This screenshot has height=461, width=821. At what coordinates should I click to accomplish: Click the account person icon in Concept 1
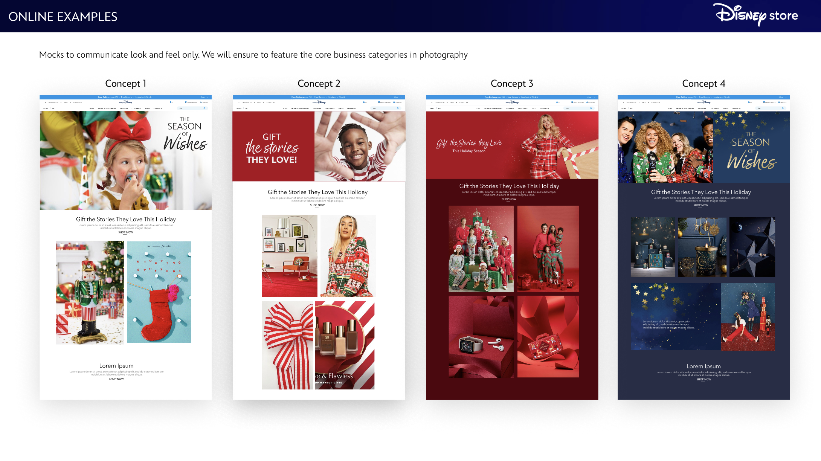tap(171, 102)
